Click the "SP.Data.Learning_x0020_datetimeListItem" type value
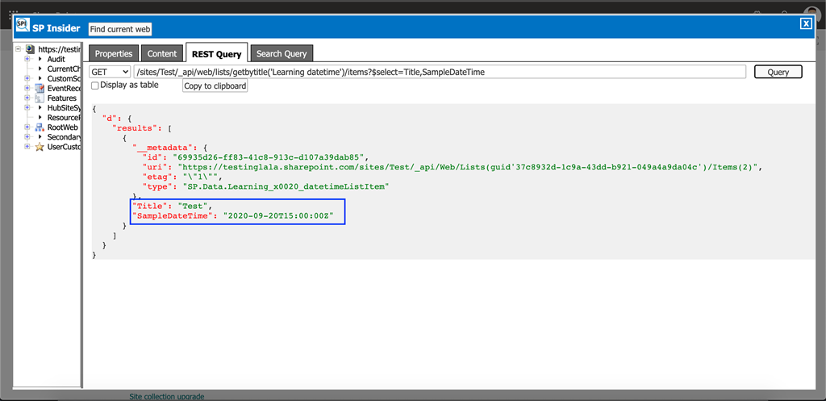Screen dimensions: 826x401 [x=285, y=186]
